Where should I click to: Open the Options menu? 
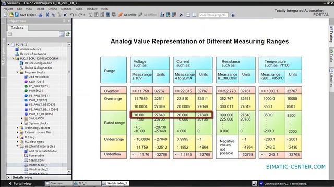click(x=66, y=9)
